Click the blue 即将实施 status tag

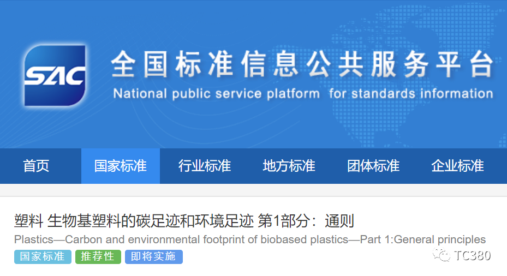pyautogui.click(x=153, y=257)
